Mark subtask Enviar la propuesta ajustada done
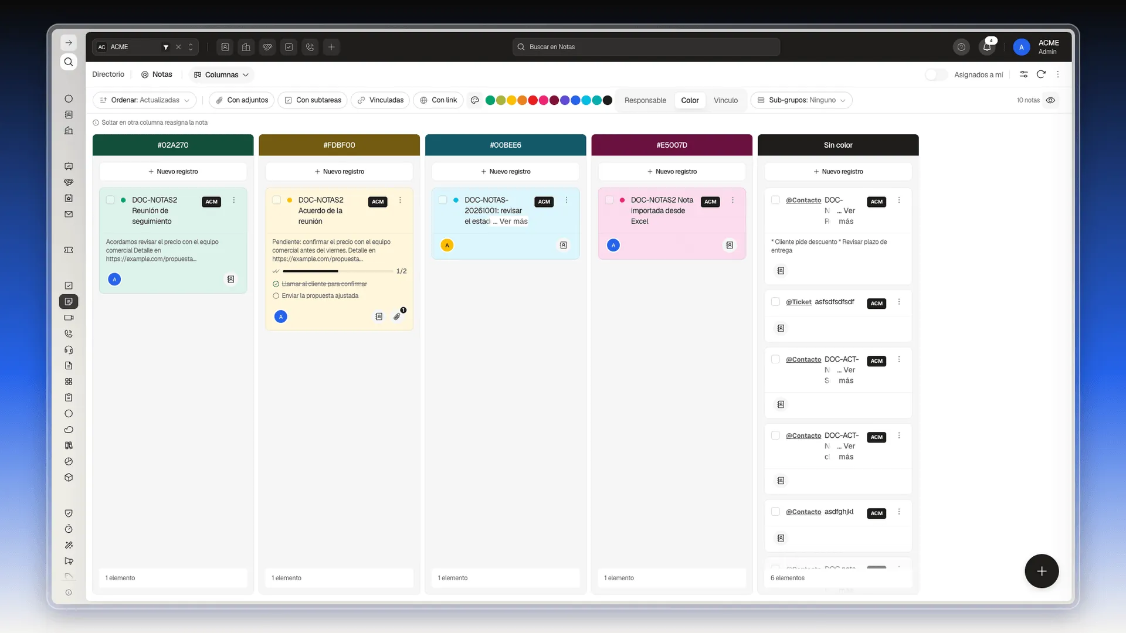Viewport: 1126px width, 633px height. (x=276, y=296)
